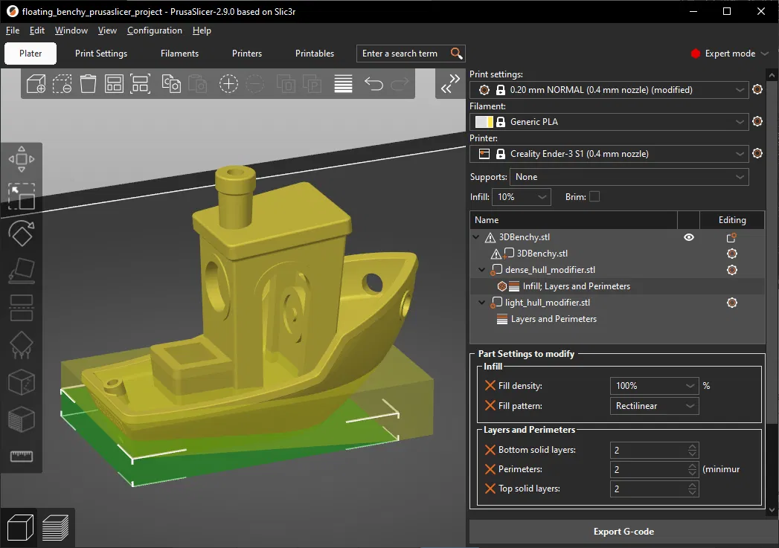Open Print settings preset dropdown

pyautogui.click(x=609, y=90)
